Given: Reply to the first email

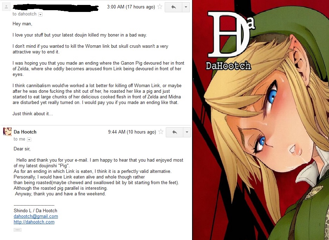Looking at the screenshot, I should [x=173, y=7].
